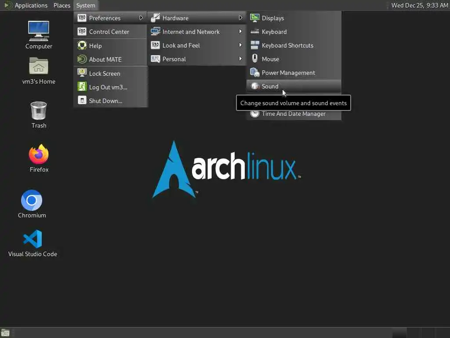
Task: Expand Internet and Network submenu arrow
Action: coord(240,31)
